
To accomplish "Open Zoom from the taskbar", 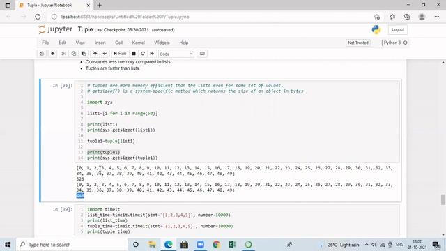I will (x=200, y=245).
